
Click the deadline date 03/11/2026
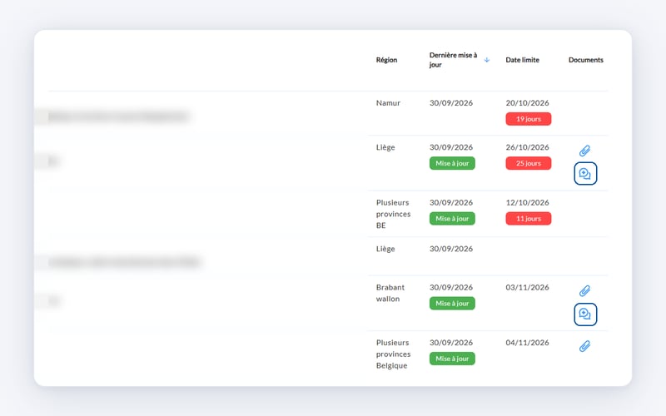click(527, 287)
